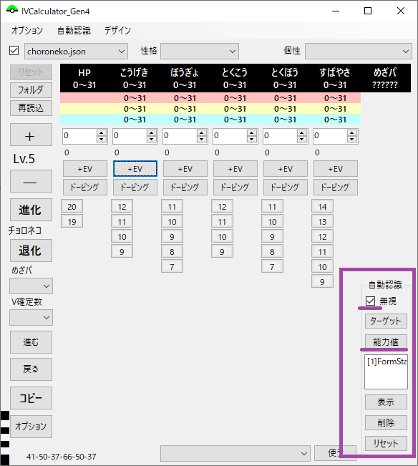The height and width of the screenshot is (466, 418).
Task: Select とくぼう stat value 8
Action: [272, 252]
